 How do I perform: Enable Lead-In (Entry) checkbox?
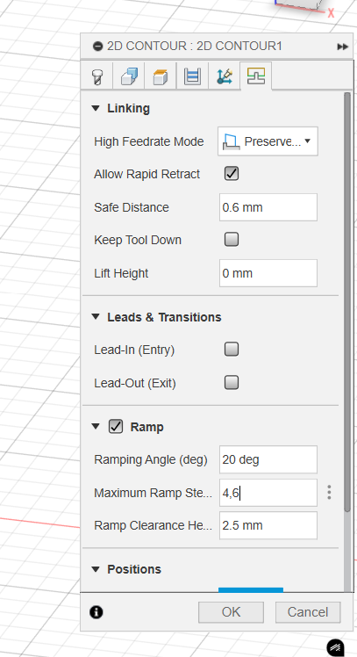click(x=232, y=349)
